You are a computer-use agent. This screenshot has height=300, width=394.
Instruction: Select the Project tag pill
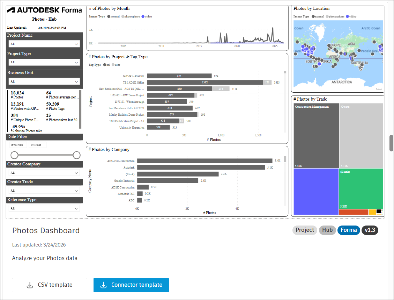point(305,230)
